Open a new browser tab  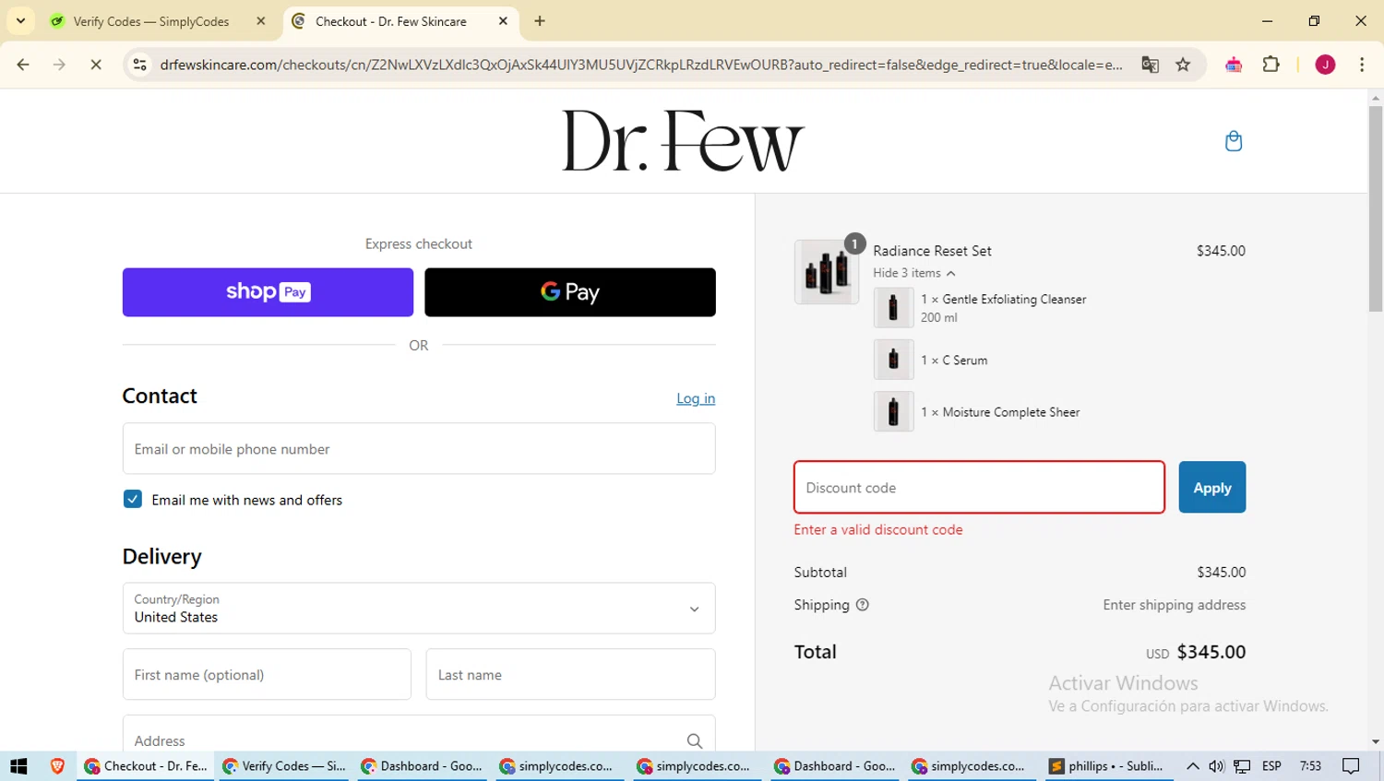click(x=540, y=21)
